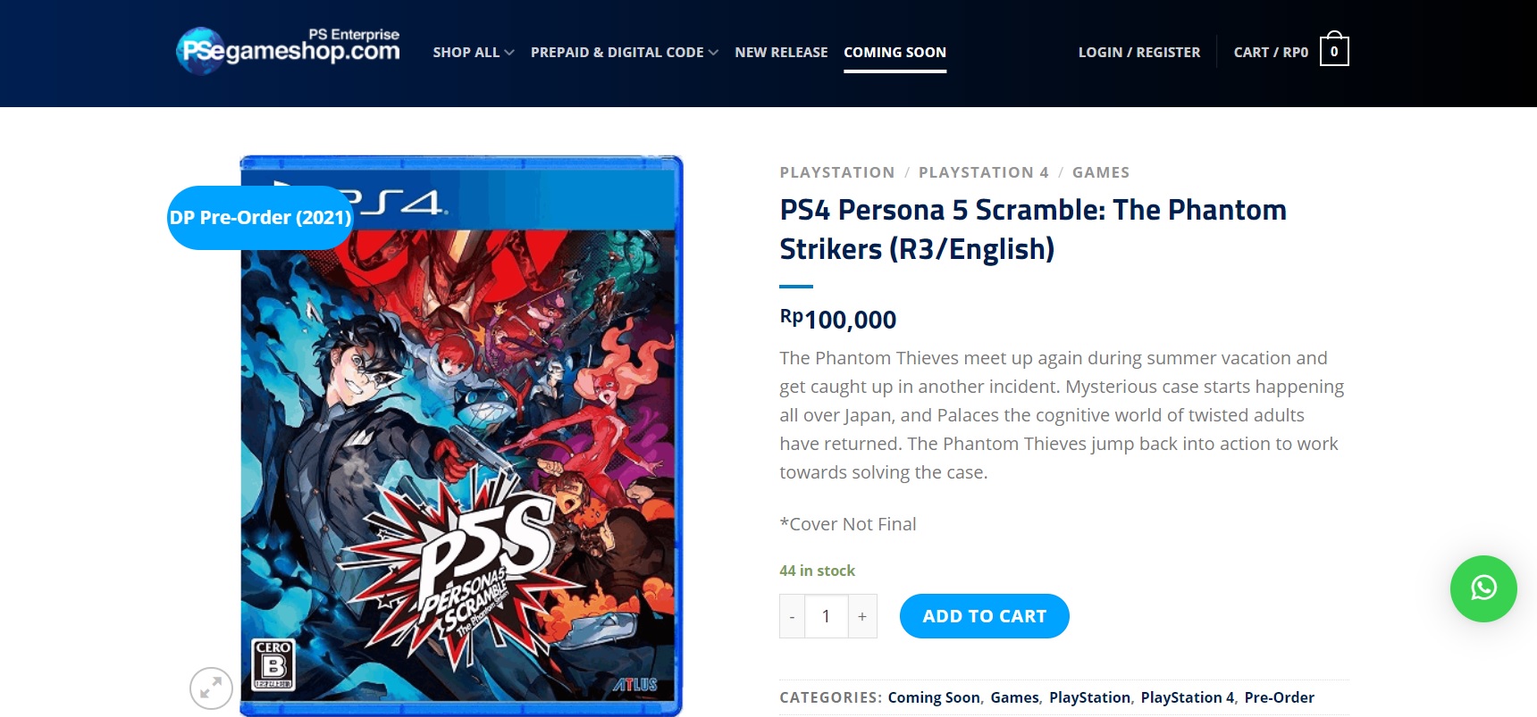Expand the SHOP ALL dropdown
The height and width of the screenshot is (717, 1537).
(x=466, y=52)
